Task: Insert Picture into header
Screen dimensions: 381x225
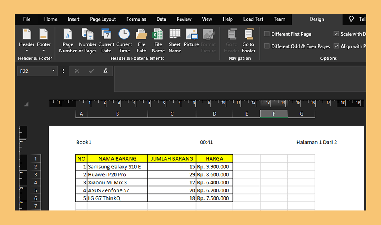Action: point(191,38)
